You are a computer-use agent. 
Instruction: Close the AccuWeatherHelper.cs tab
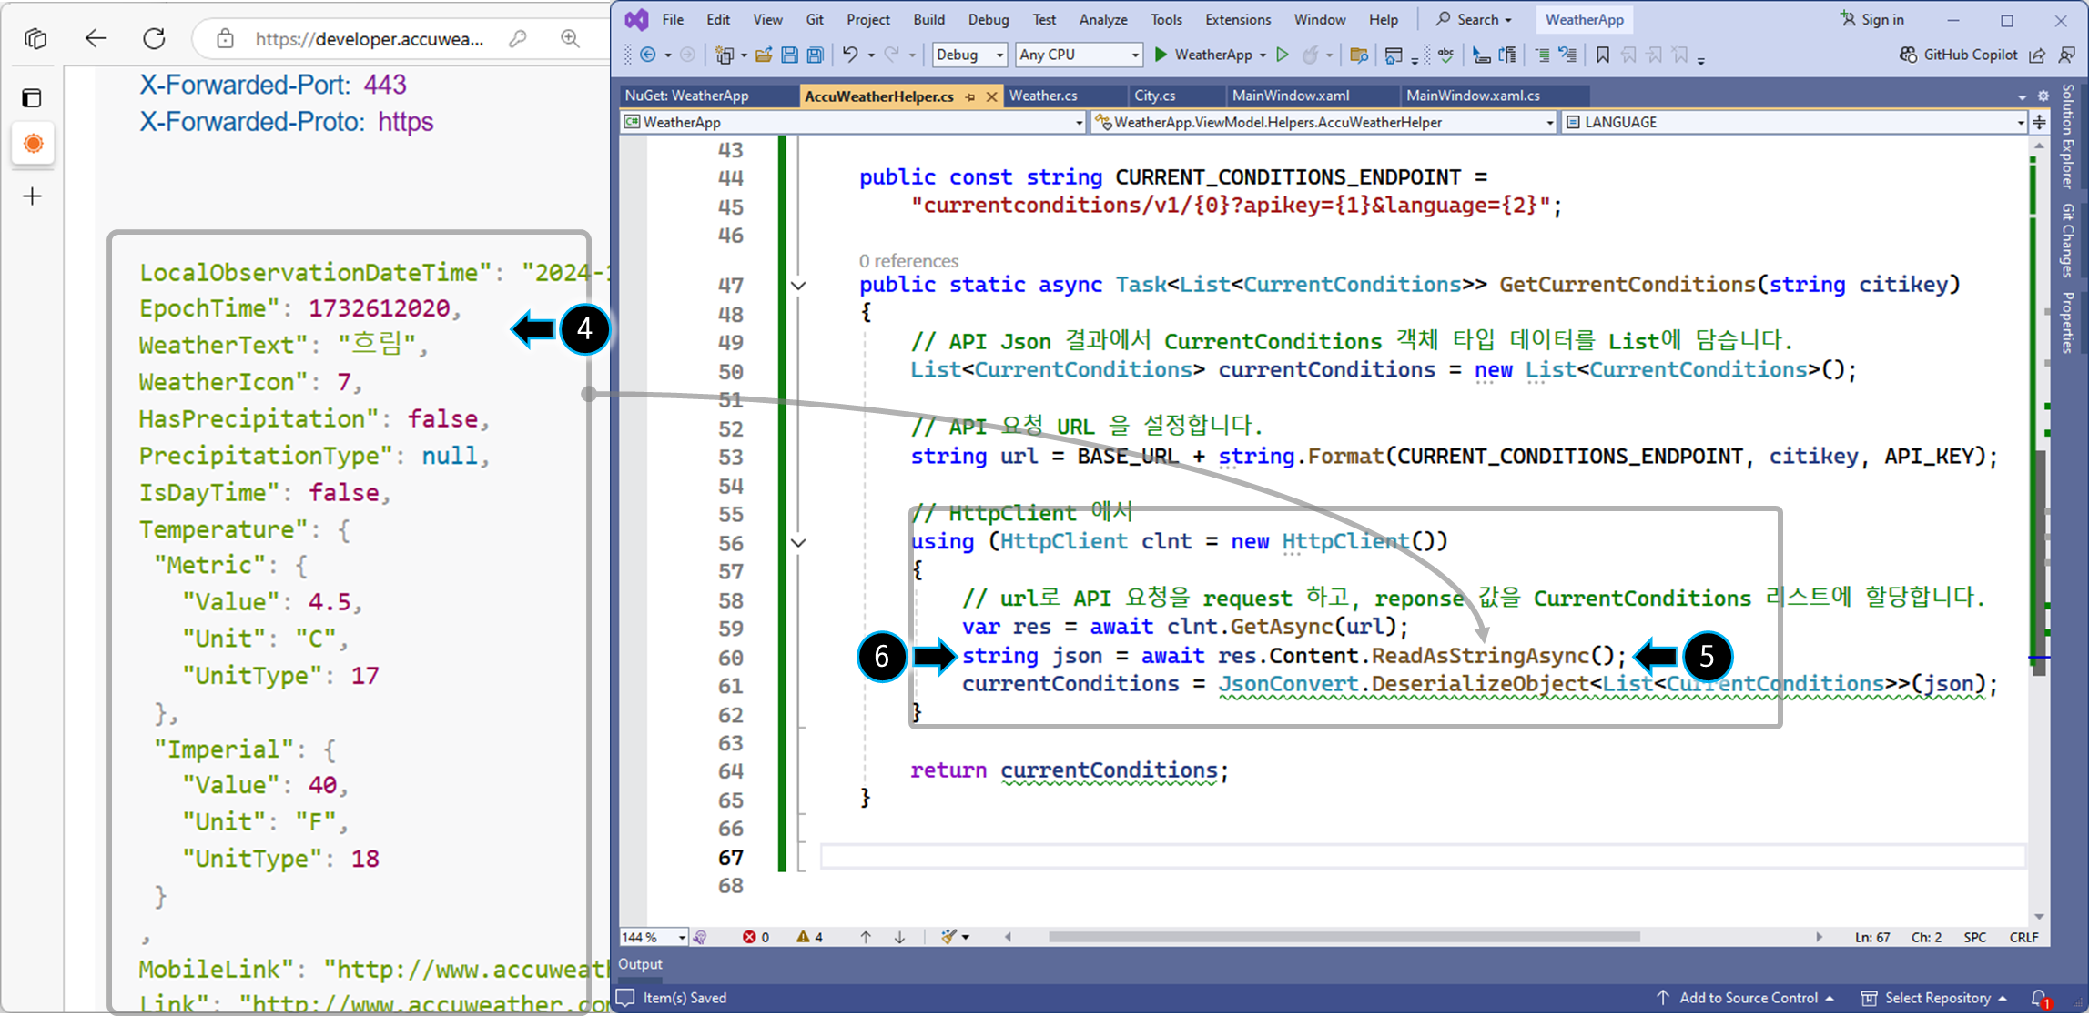[991, 96]
